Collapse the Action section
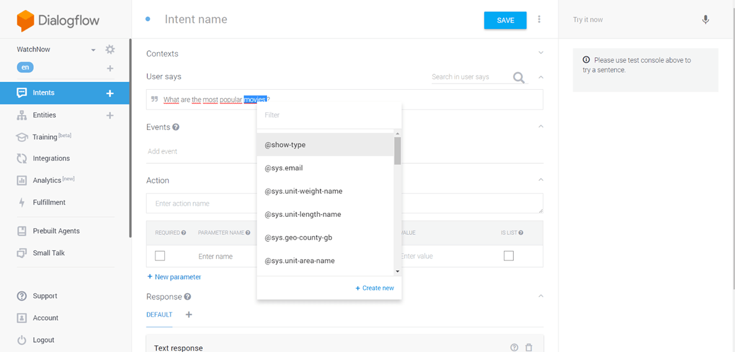 point(540,180)
